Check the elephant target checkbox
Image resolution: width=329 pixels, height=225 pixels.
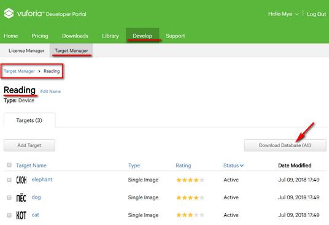point(9,180)
